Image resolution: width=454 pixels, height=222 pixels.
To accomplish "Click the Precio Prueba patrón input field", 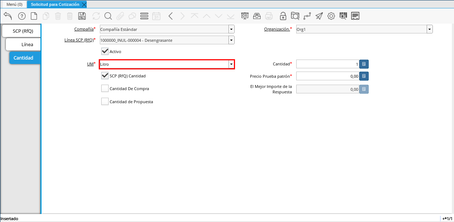I will (328, 76).
